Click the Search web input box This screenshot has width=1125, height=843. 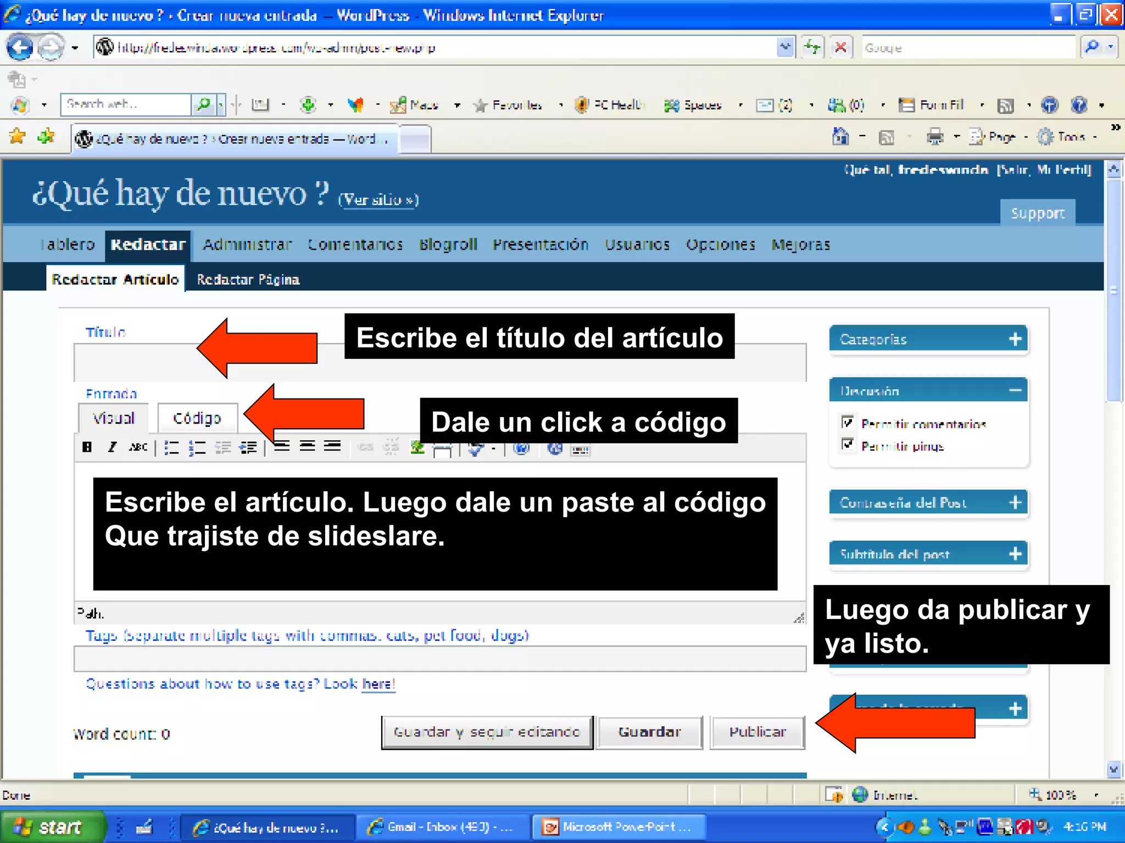(x=126, y=104)
